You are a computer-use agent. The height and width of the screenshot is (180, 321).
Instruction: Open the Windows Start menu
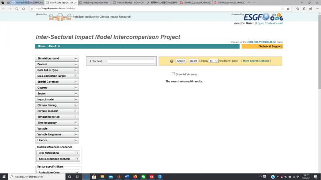point(4,176)
